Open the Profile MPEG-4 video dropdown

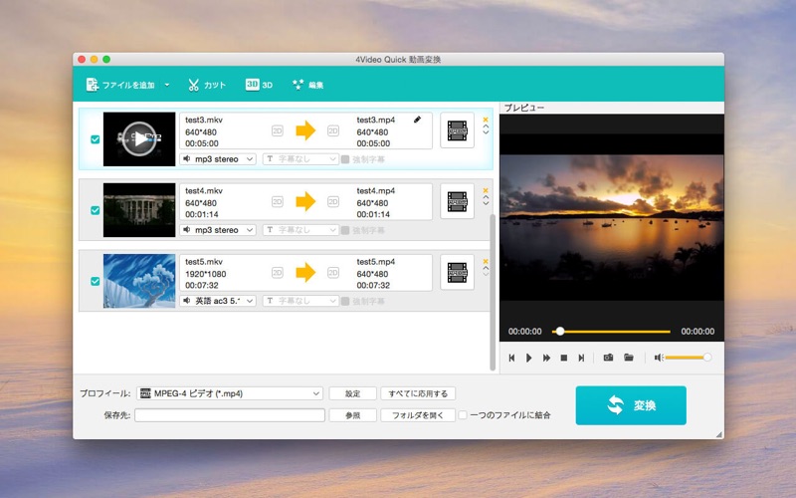pyautogui.click(x=230, y=393)
